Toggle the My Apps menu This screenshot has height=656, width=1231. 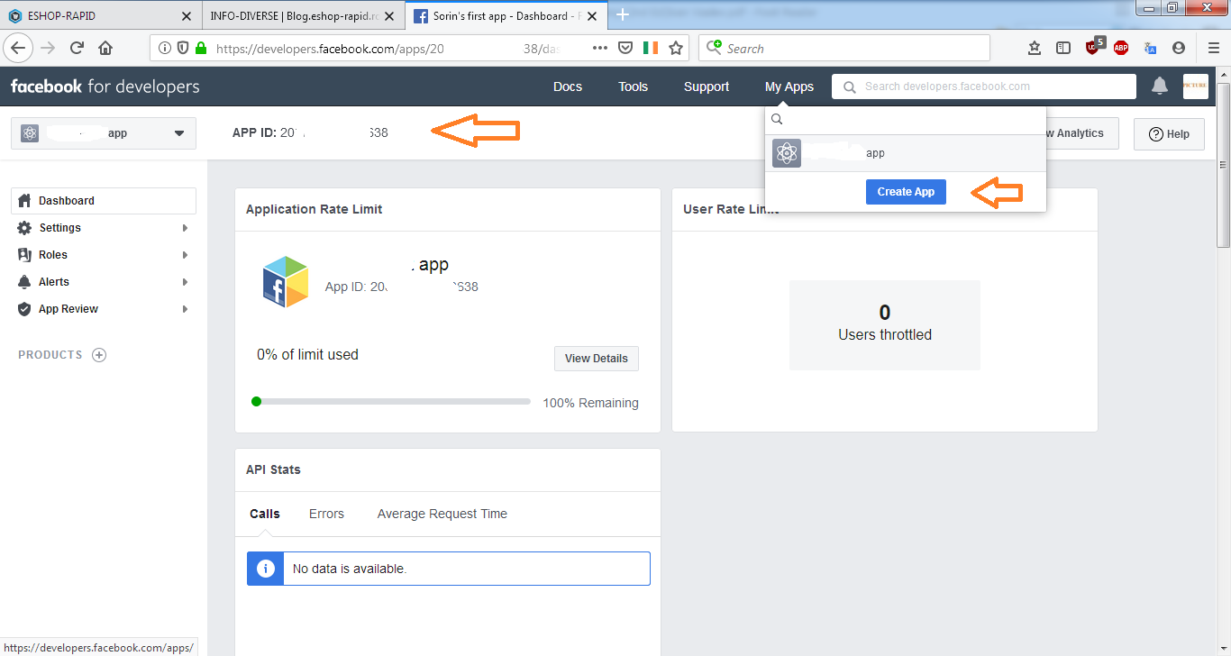pyautogui.click(x=789, y=87)
